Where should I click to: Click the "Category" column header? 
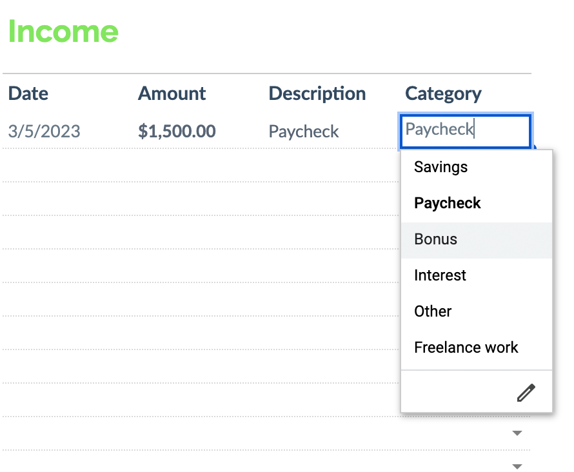tap(443, 93)
